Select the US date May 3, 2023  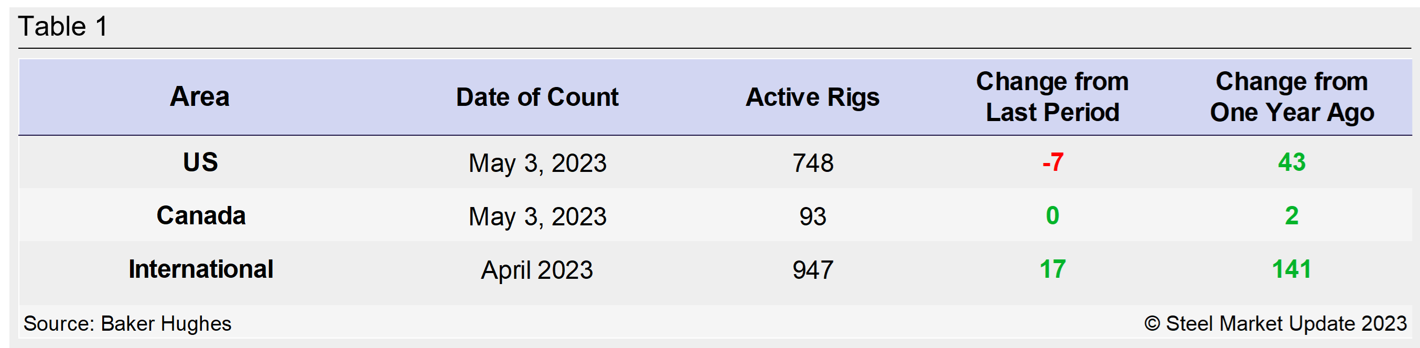point(537,164)
